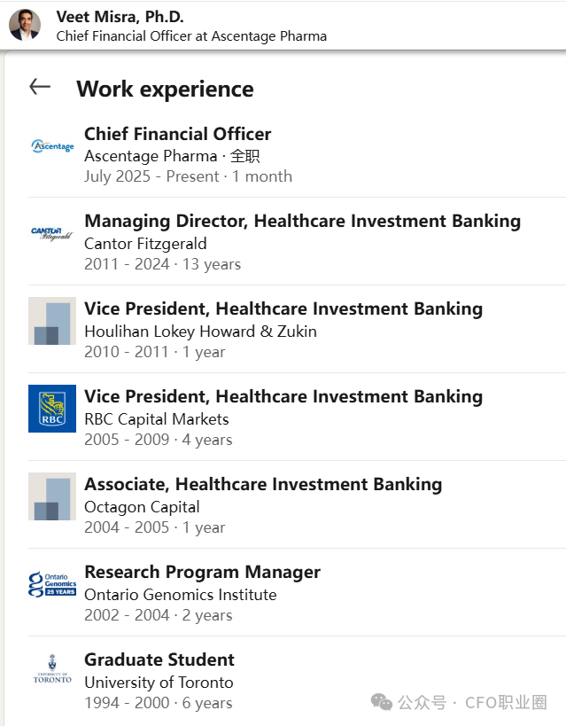Select the Research Program Manager title
Screen dimensions: 566x726
tap(202, 572)
